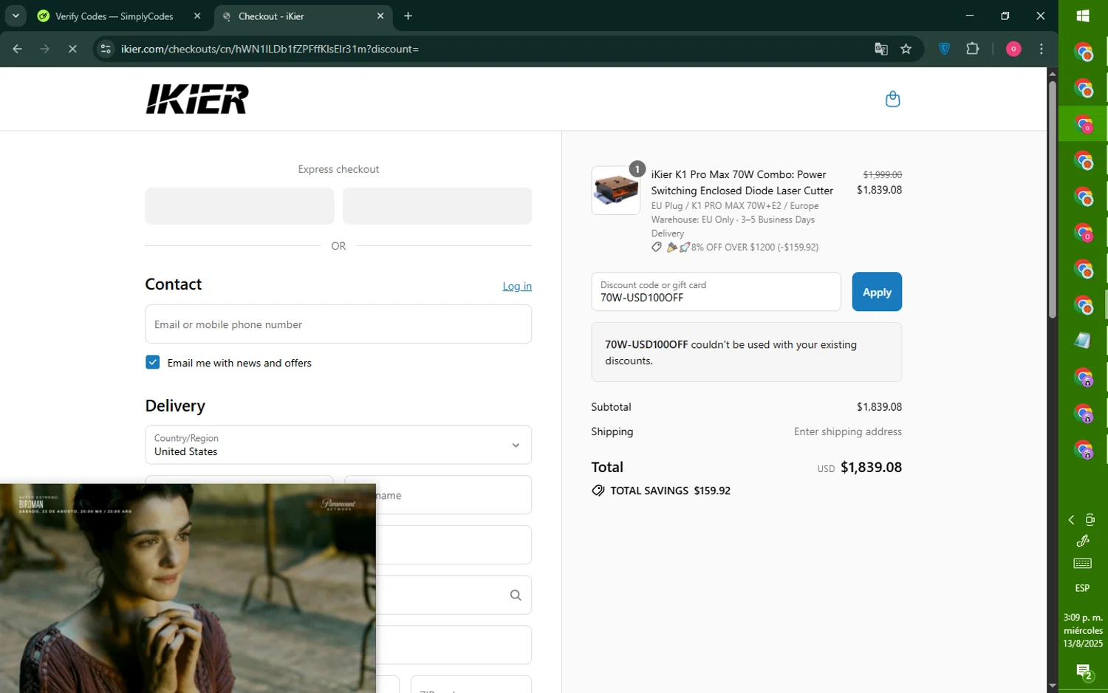1108x693 pixels.
Task: Open the tab search dropdown in Chrome
Action: (16, 16)
